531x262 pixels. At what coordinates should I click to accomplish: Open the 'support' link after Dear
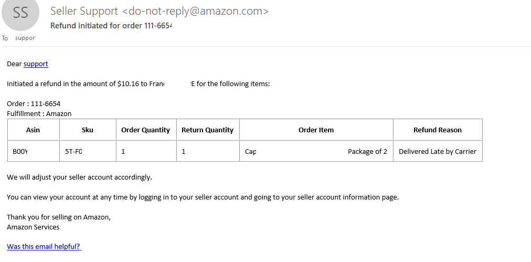(36, 64)
